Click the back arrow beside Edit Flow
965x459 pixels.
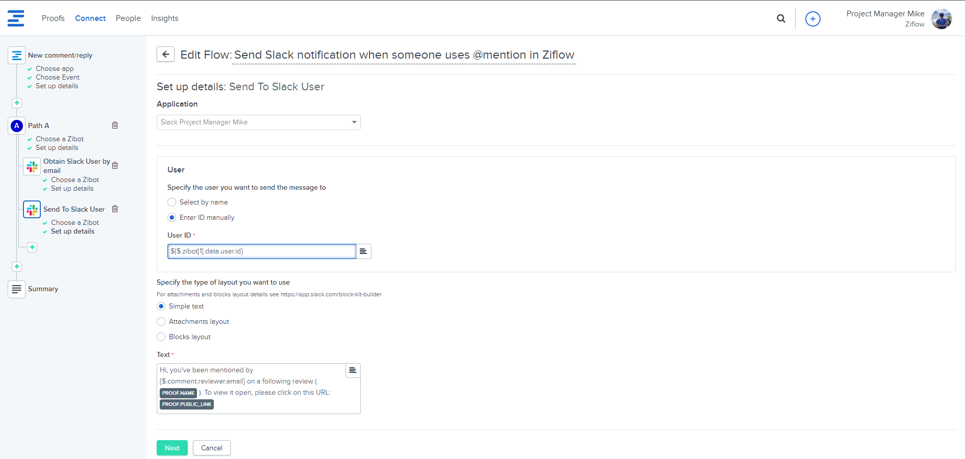point(165,55)
